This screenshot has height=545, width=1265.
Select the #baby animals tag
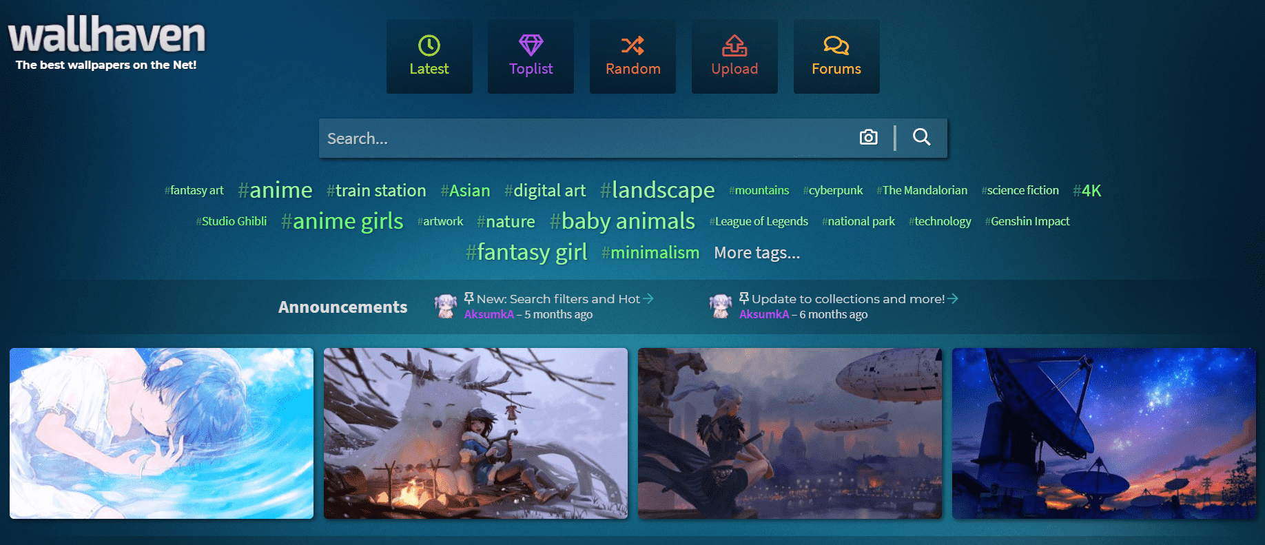622,221
